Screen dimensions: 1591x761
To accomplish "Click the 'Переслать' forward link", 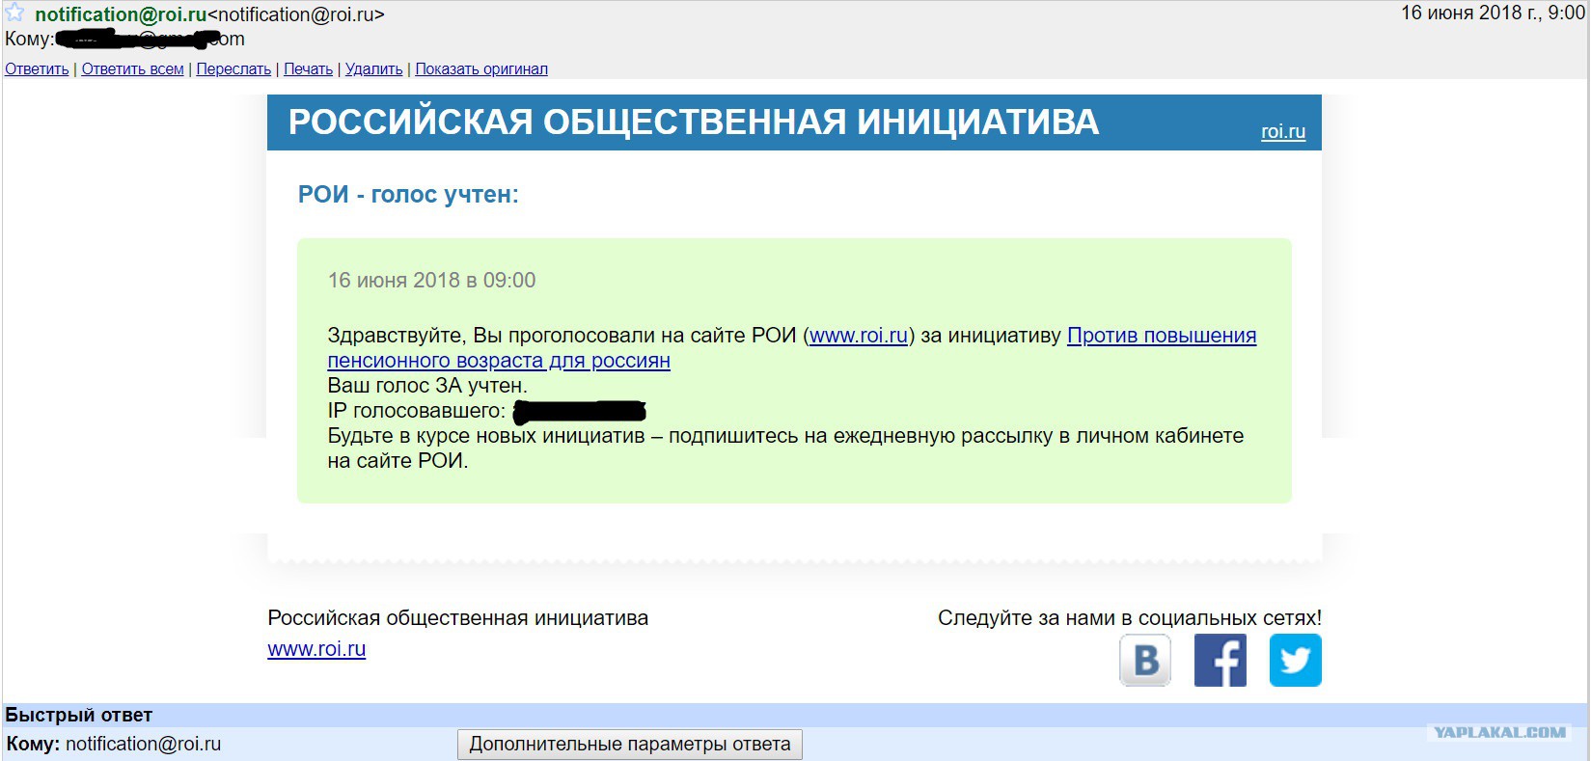I will (233, 69).
